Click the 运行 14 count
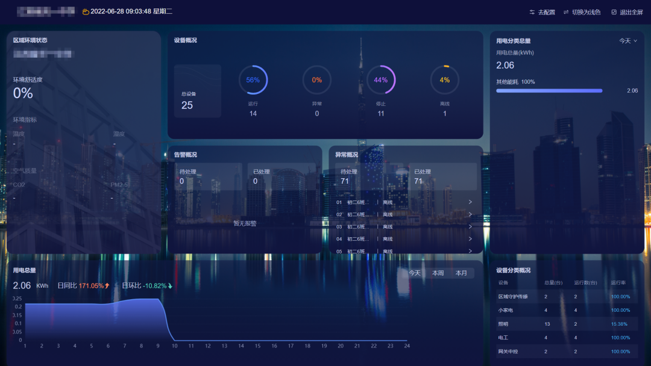 (253, 114)
